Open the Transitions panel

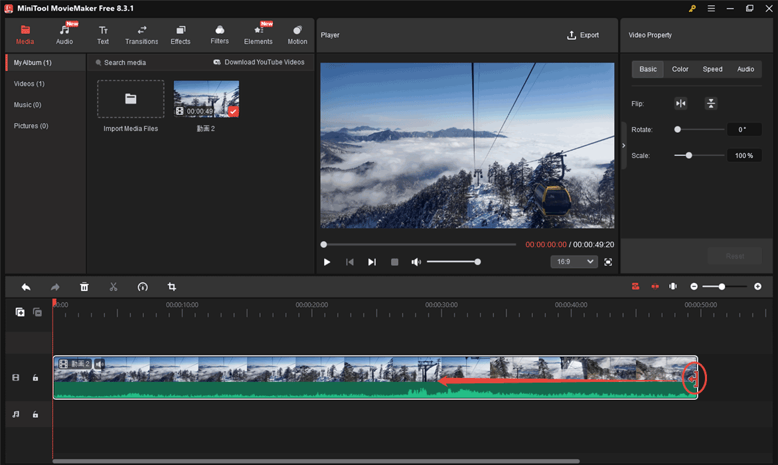[141, 34]
